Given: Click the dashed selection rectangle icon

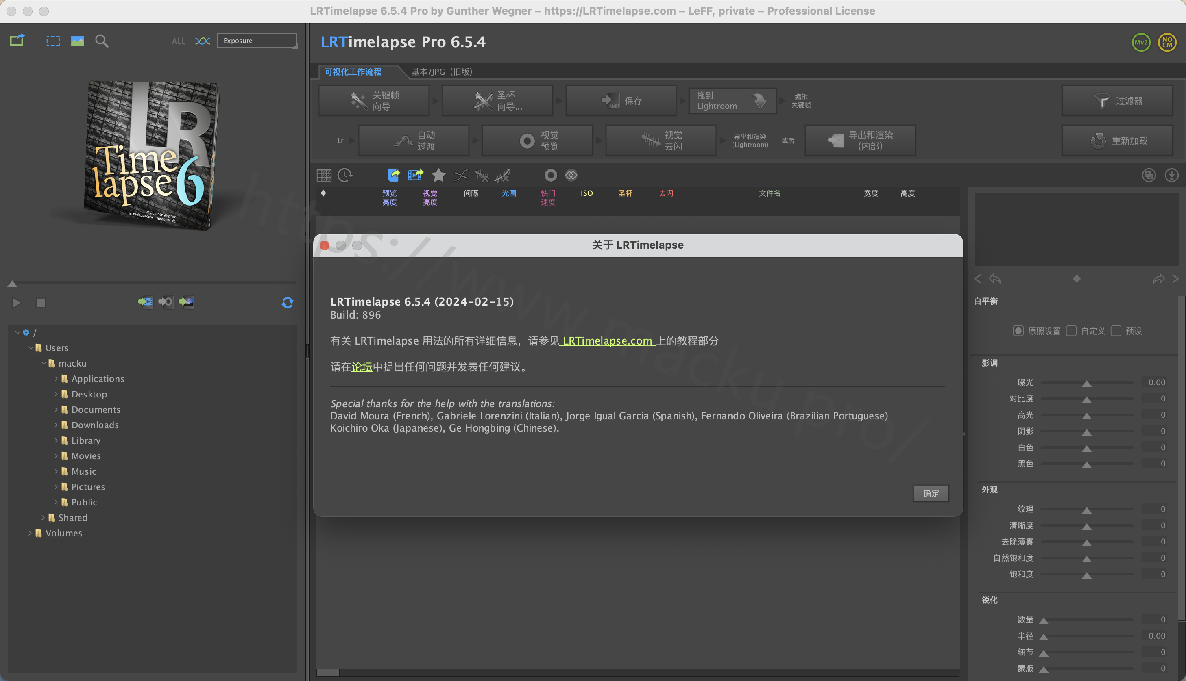Looking at the screenshot, I should 53,41.
